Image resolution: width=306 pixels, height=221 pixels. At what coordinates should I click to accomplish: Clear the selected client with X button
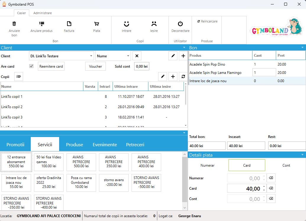(x=137, y=56)
